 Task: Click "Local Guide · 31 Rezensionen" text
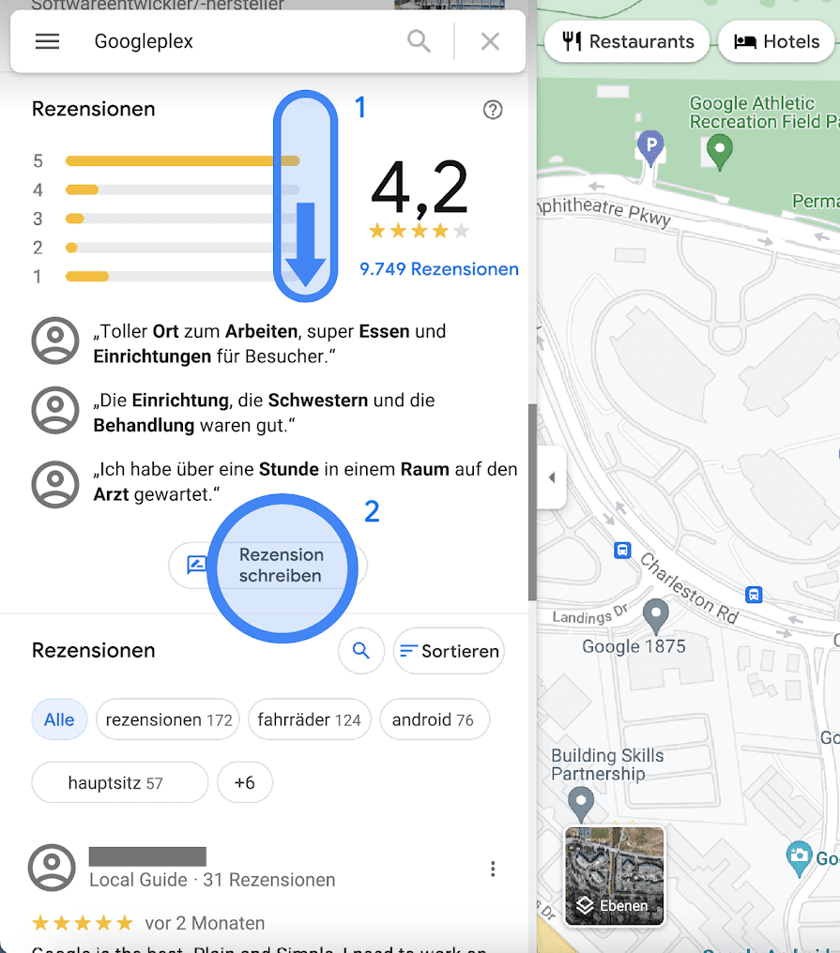click(x=212, y=880)
